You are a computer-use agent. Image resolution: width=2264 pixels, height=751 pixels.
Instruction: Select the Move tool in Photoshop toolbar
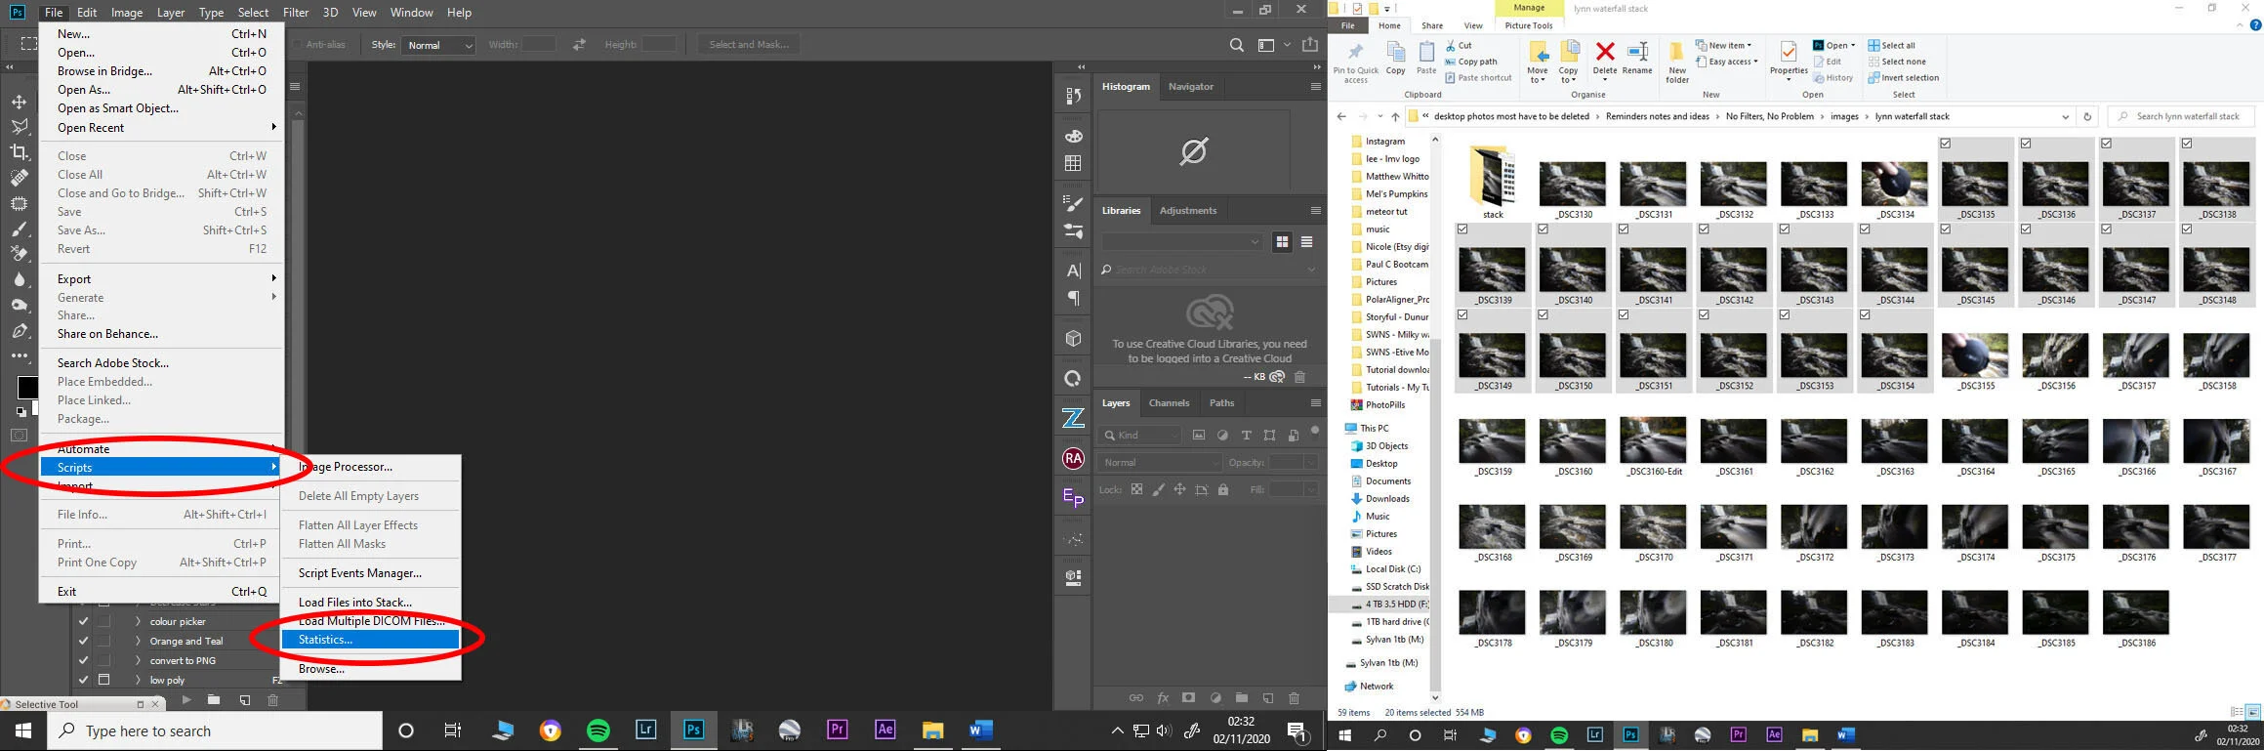pos(20,102)
